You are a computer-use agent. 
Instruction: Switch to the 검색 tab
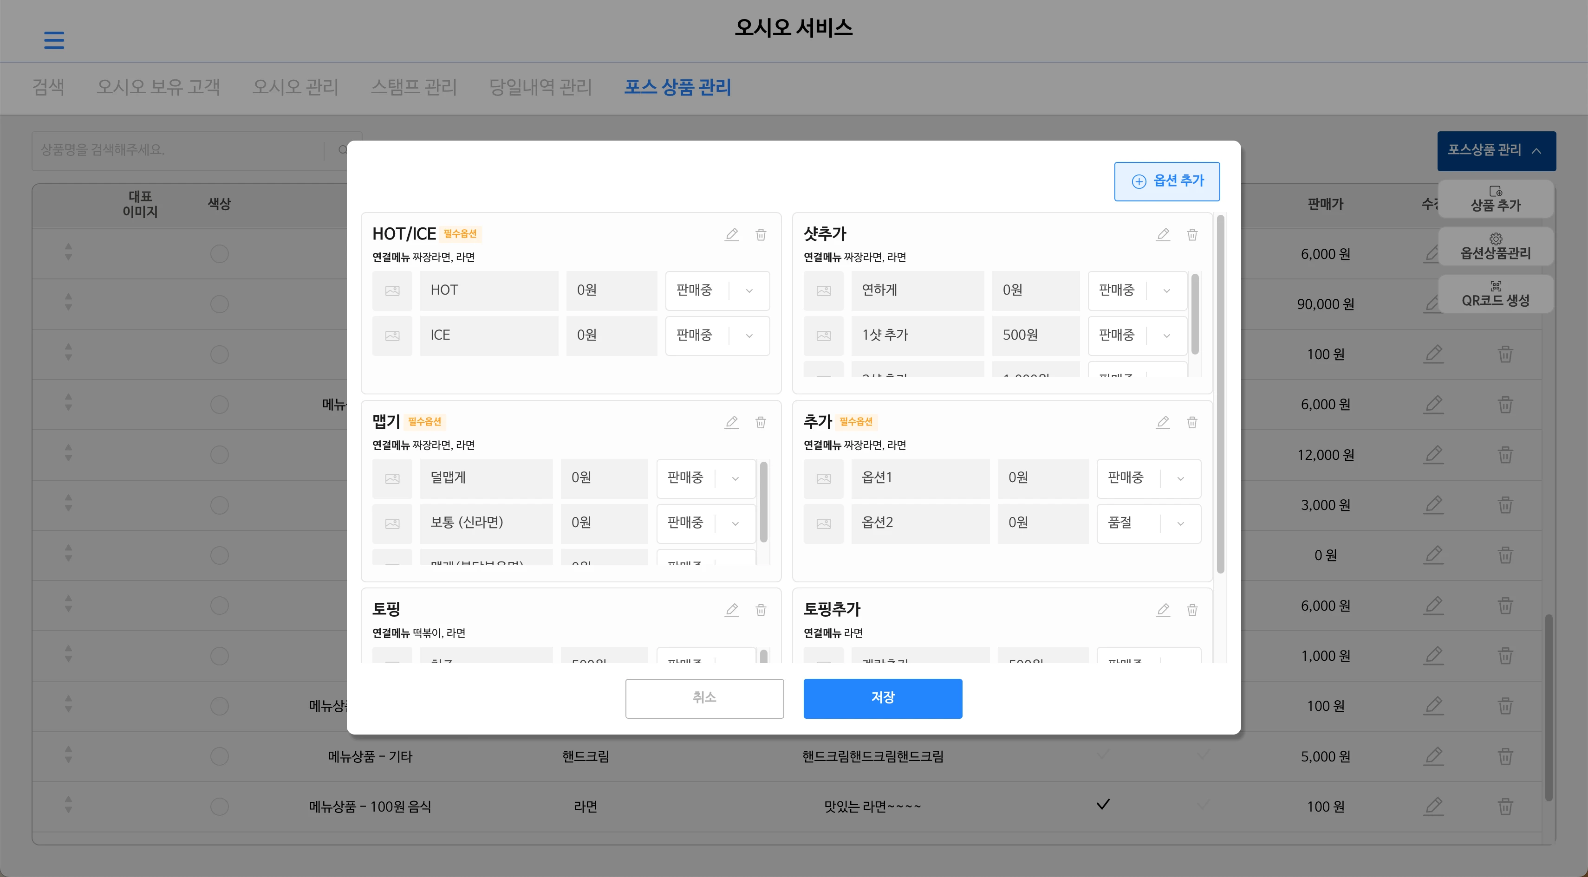click(x=48, y=87)
